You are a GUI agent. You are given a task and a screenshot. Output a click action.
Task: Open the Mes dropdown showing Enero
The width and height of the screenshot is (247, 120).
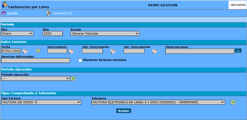[x=17, y=34]
